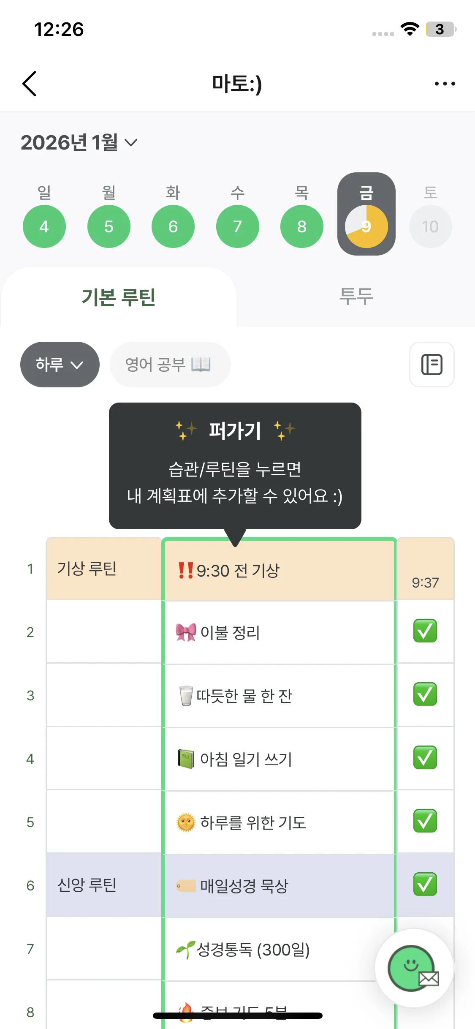Select the 기본 루틴 tab
Image resolution: width=475 pixels, height=1029 pixels.
pos(119,297)
